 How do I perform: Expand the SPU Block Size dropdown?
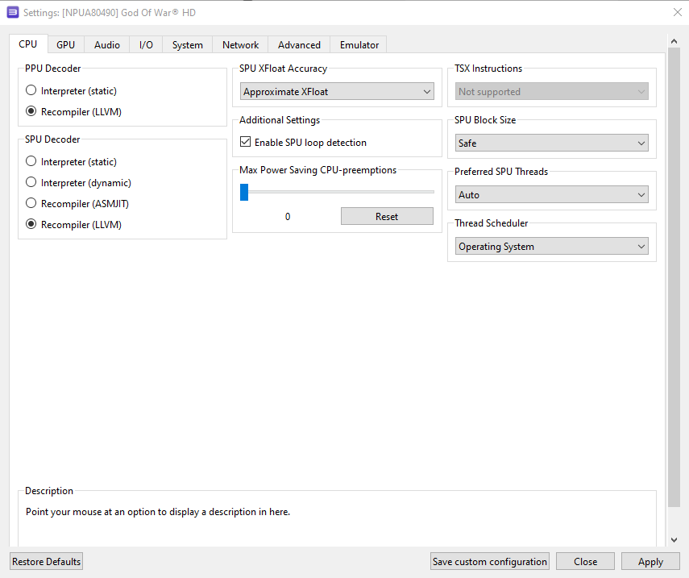point(551,143)
